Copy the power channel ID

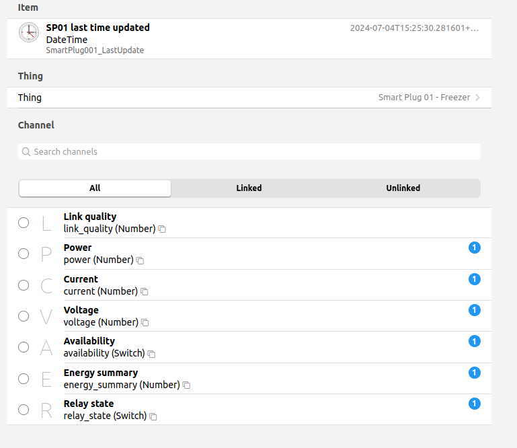(140, 260)
